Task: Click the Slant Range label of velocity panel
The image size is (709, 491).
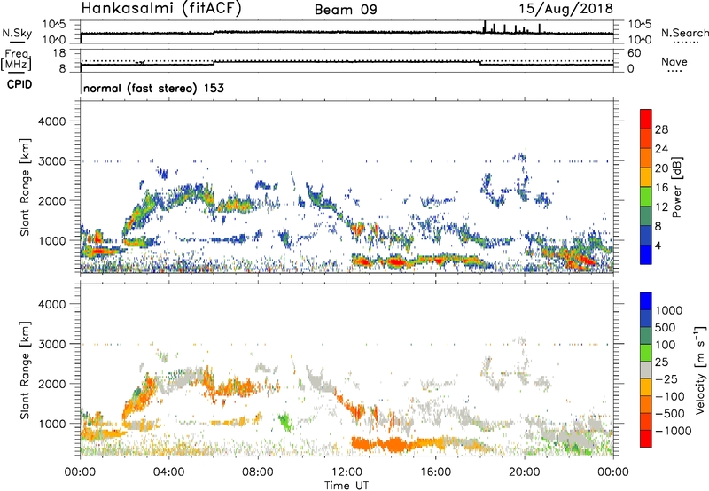Action: point(25,370)
